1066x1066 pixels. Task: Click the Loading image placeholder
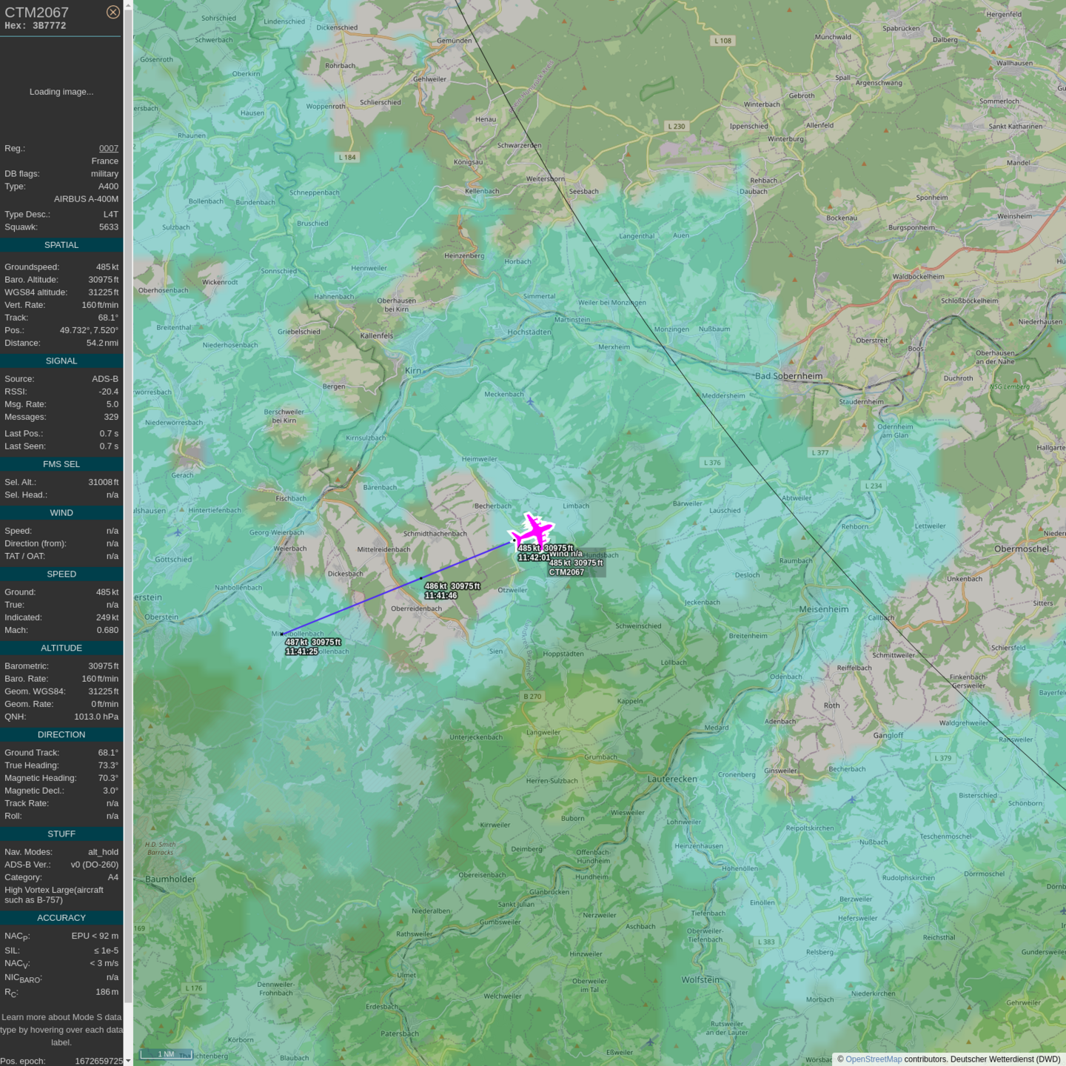click(x=61, y=92)
